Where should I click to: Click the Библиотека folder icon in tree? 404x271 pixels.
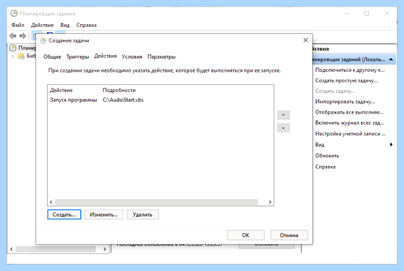coord(21,56)
